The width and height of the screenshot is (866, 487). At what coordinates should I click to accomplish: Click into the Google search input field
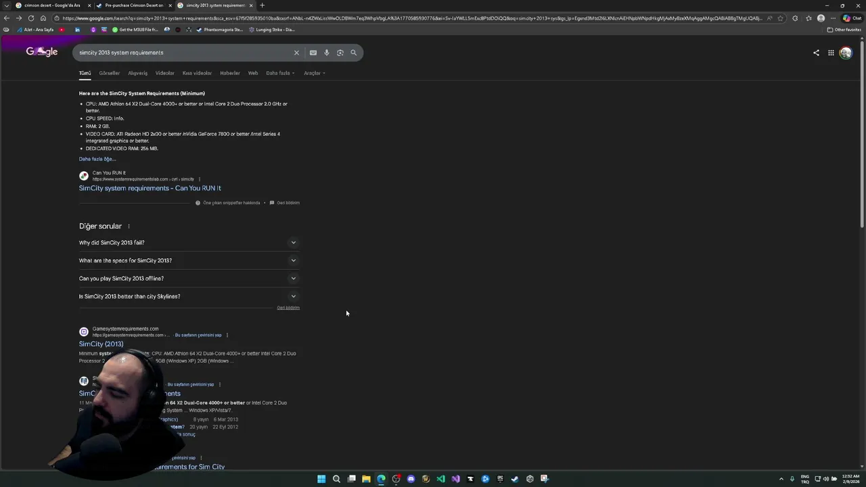pos(183,53)
